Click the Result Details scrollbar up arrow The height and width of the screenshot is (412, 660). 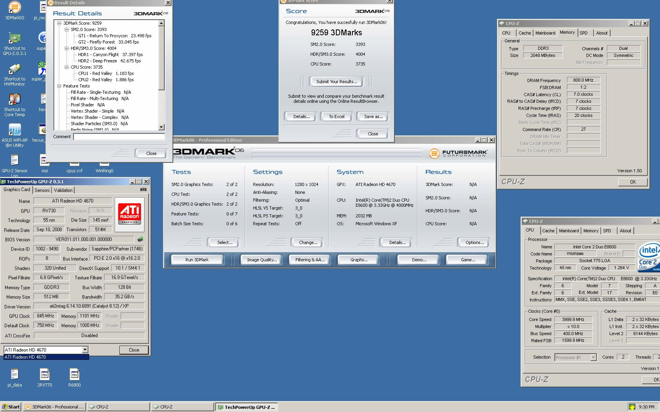pyautogui.click(x=161, y=24)
